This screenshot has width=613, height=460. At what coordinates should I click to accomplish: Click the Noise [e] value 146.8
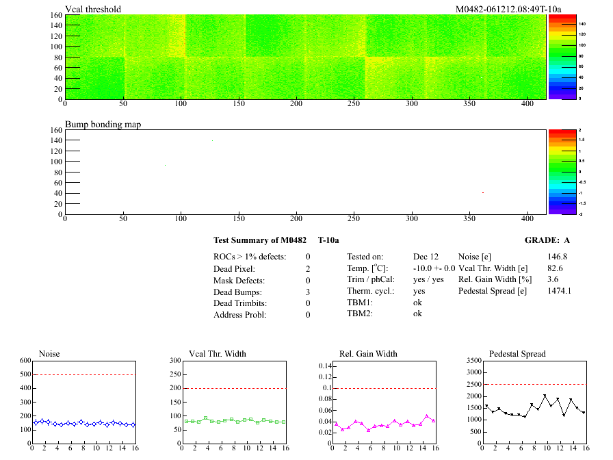[x=558, y=256]
